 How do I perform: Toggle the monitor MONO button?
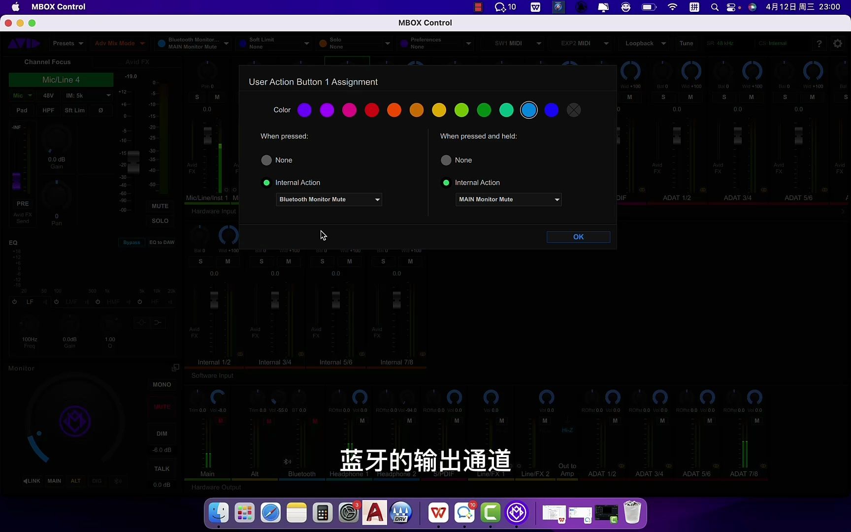(162, 385)
